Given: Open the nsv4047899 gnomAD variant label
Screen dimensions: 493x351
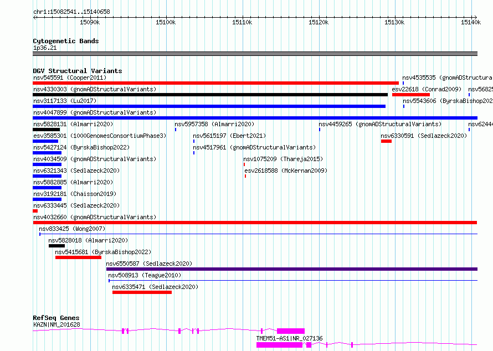Looking at the screenshot, I should coord(95,112).
